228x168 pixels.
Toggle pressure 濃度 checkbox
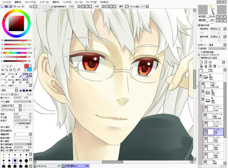tap(7, 150)
